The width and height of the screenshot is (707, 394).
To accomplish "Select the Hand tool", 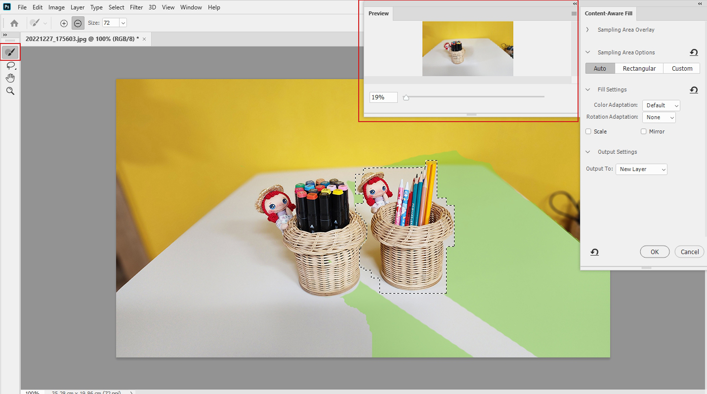I will click(x=10, y=78).
